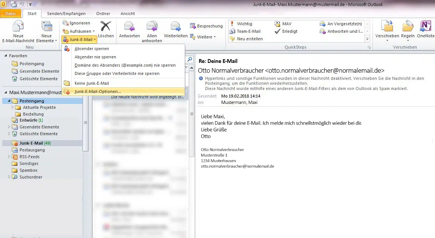This screenshot has height=238, width=435.
Task: Open QuickSteps dialog launcher
Action: tap(369, 47)
